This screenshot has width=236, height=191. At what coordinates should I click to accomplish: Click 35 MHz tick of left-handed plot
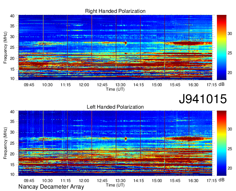12,121
